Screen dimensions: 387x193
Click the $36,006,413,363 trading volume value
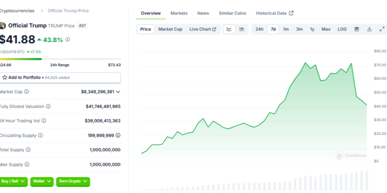103,121
